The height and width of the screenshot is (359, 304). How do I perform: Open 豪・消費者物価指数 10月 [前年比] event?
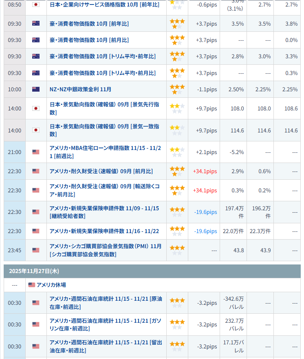[89, 24]
